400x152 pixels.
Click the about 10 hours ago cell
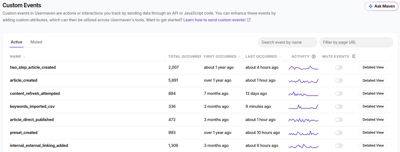(x=263, y=133)
